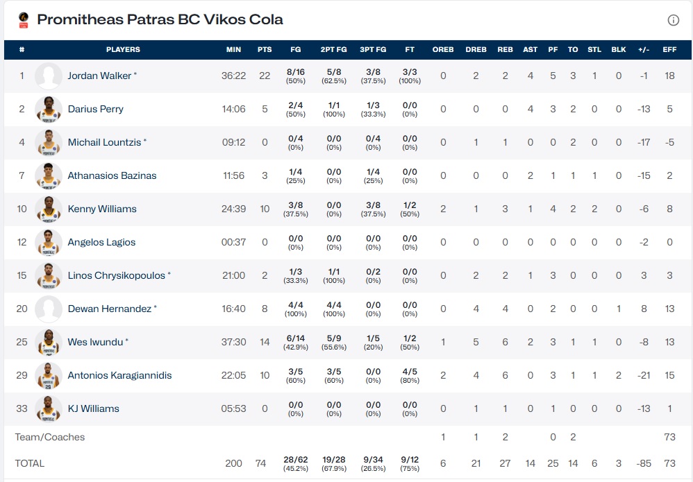Click Jordan Walker's placeholder avatar
Viewport: 693px width, 482px height.
click(x=49, y=76)
